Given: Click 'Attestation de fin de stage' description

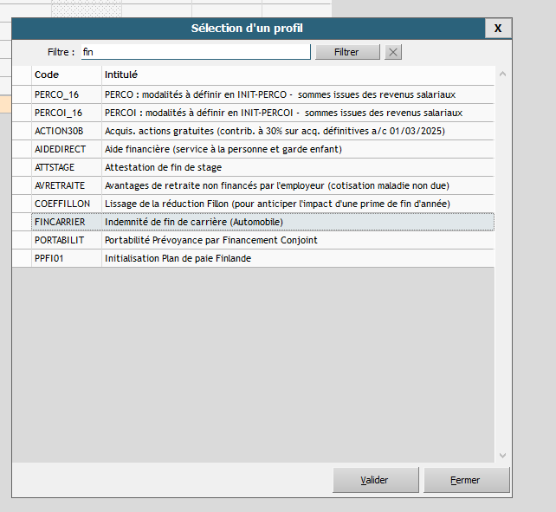Looking at the screenshot, I should coord(163,167).
